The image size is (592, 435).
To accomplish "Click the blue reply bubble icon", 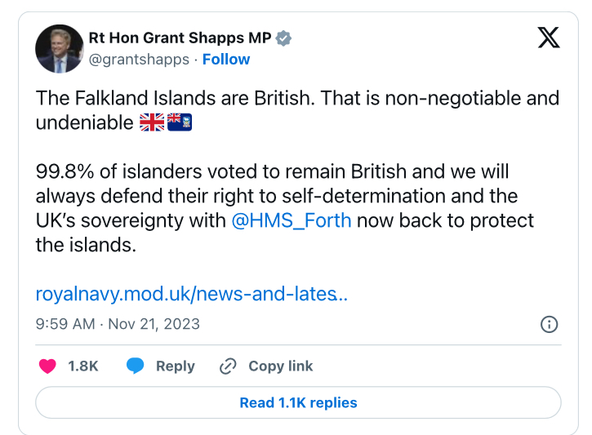I will coord(136,366).
